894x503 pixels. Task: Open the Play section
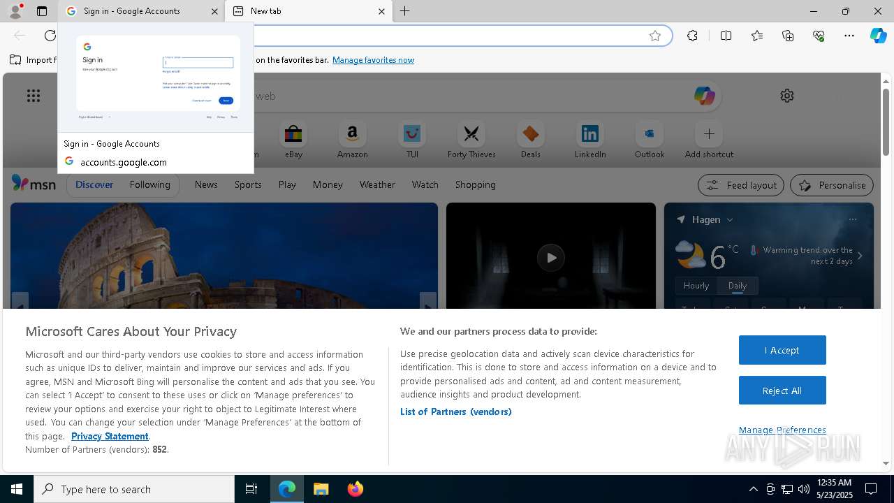click(x=287, y=184)
